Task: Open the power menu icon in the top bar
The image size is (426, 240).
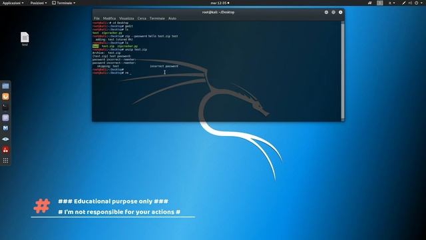Action: [416, 3]
